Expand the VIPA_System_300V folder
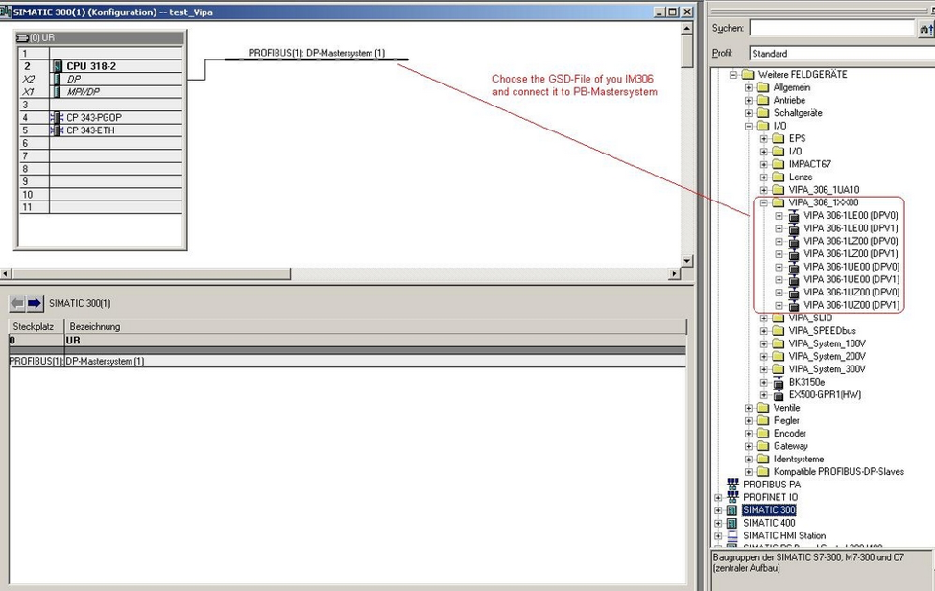This screenshot has height=591, width=935. click(x=764, y=369)
